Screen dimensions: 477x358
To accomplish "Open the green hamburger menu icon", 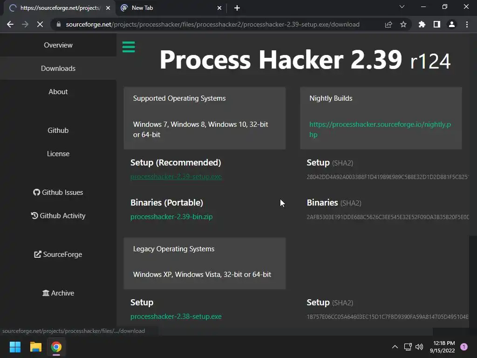I will coord(129,47).
